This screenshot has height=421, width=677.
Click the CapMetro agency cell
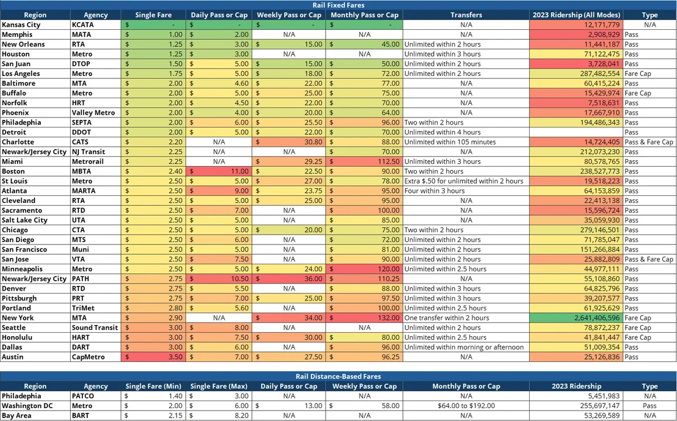tap(95, 357)
